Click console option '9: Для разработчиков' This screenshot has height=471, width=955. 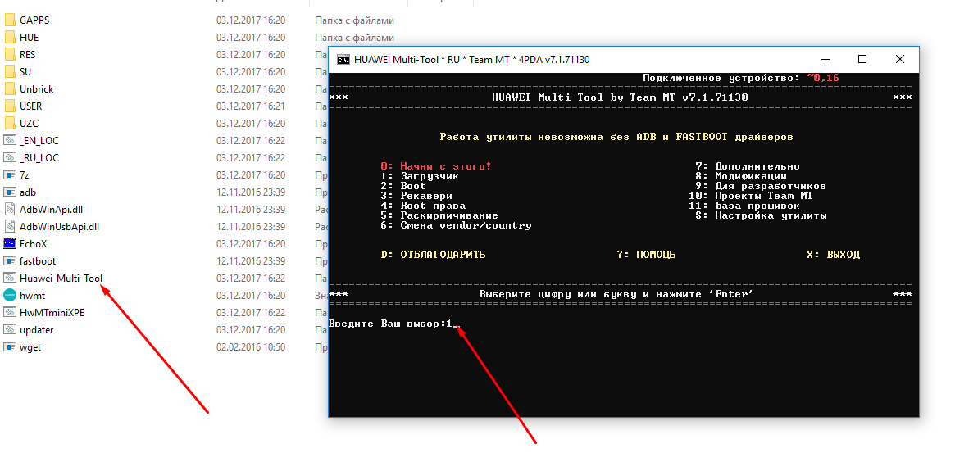(x=761, y=186)
